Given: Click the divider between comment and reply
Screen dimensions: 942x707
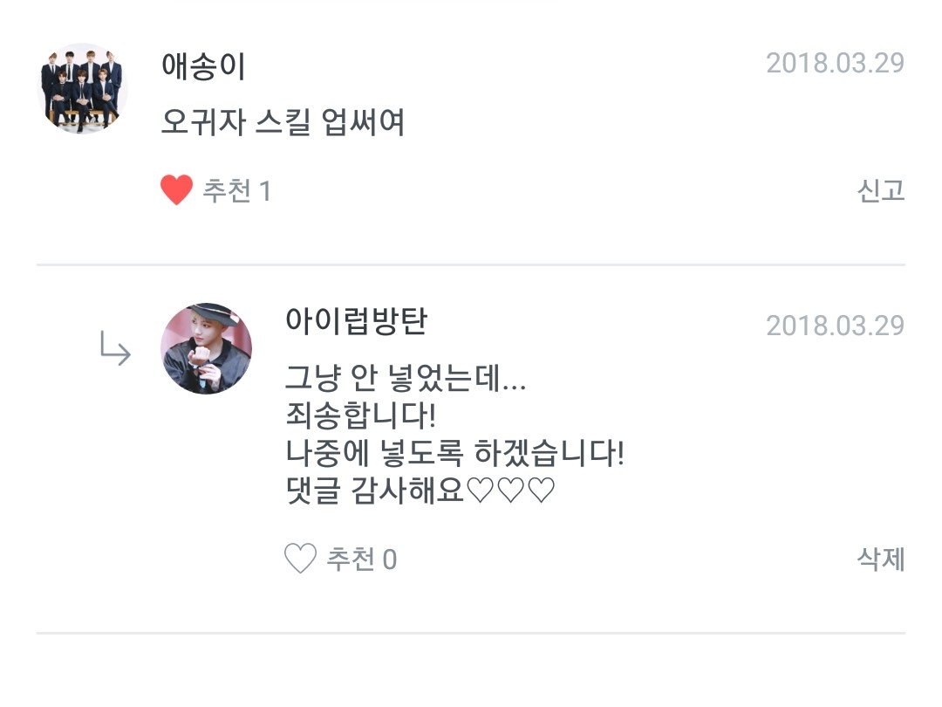Looking at the screenshot, I should coord(471,264).
